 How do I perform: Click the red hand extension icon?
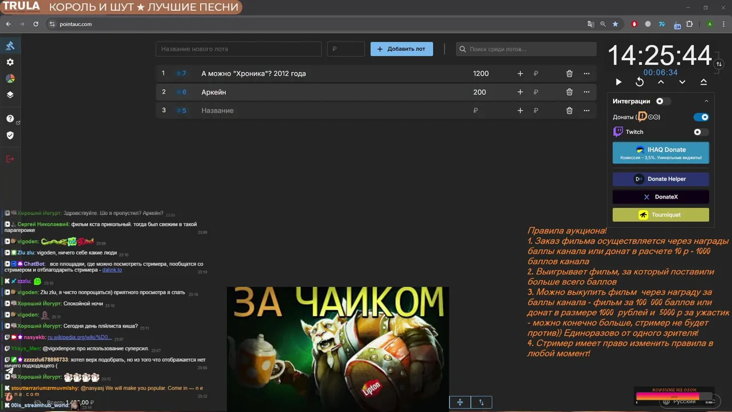634,24
